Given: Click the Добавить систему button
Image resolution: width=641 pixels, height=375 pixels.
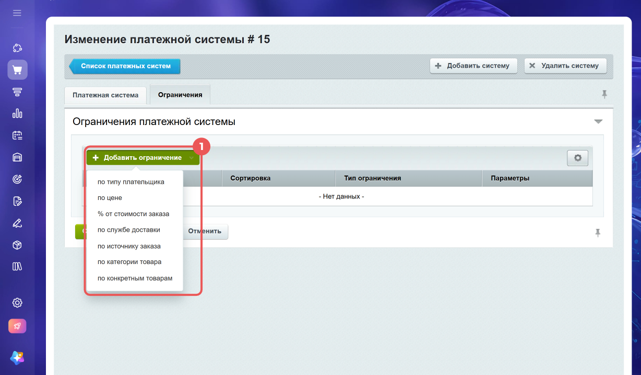Looking at the screenshot, I should tap(473, 66).
